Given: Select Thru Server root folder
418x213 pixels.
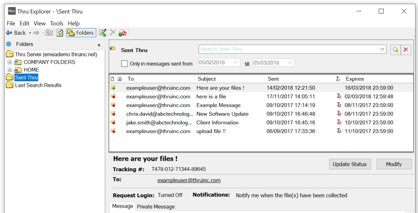Looking at the screenshot, I should [x=56, y=54].
